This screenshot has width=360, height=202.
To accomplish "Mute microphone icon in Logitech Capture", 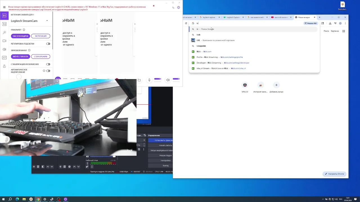I will [x=149, y=80].
